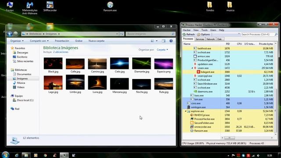
Task: Open the address bar history dropdown arrow
Action: (117, 34)
